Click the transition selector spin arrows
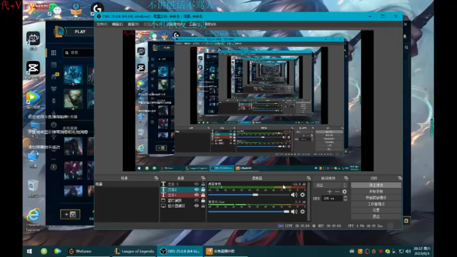 click(345, 185)
